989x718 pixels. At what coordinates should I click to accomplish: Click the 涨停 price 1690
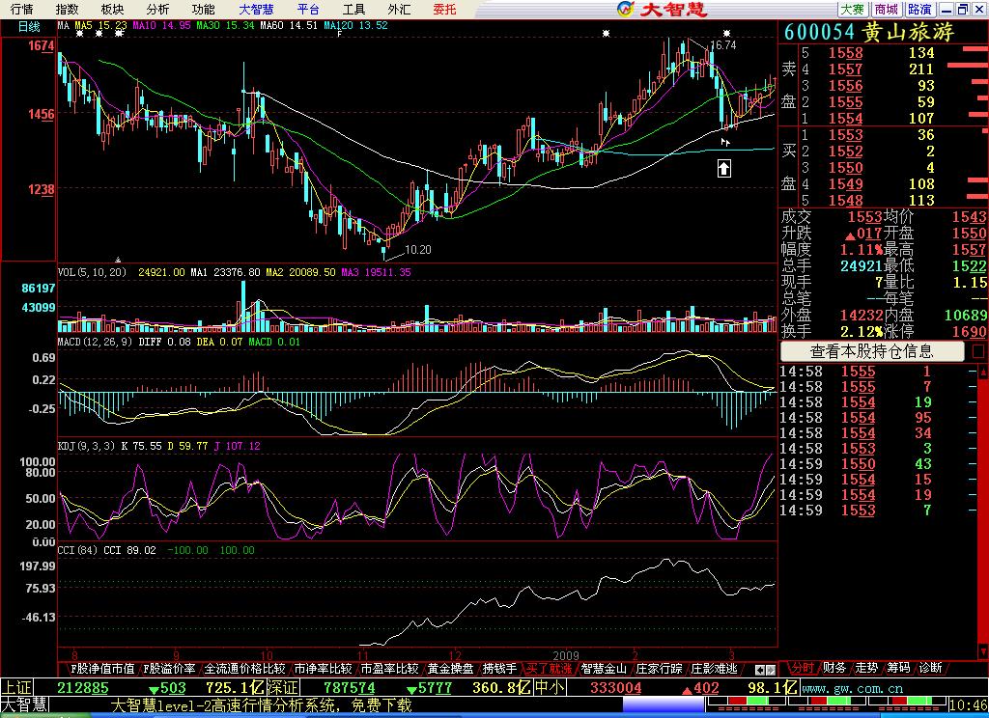pyautogui.click(x=969, y=332)
